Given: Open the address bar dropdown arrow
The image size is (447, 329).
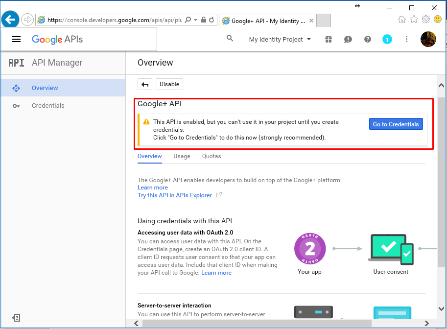Looking at the screenshot, I should tap(195, 20).
